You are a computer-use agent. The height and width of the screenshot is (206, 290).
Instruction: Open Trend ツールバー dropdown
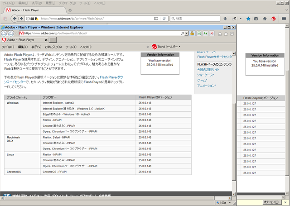[179, 47]
